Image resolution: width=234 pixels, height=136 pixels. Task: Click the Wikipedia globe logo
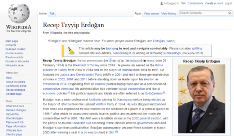click(19, 14)
